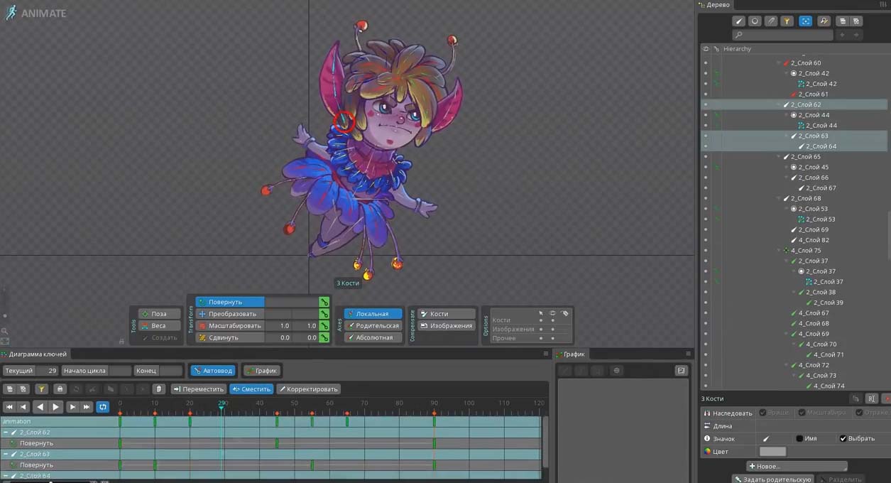891x483 pixels.
Task: Click the lock icon in the timeline toolbar
Action: (60, 389)
